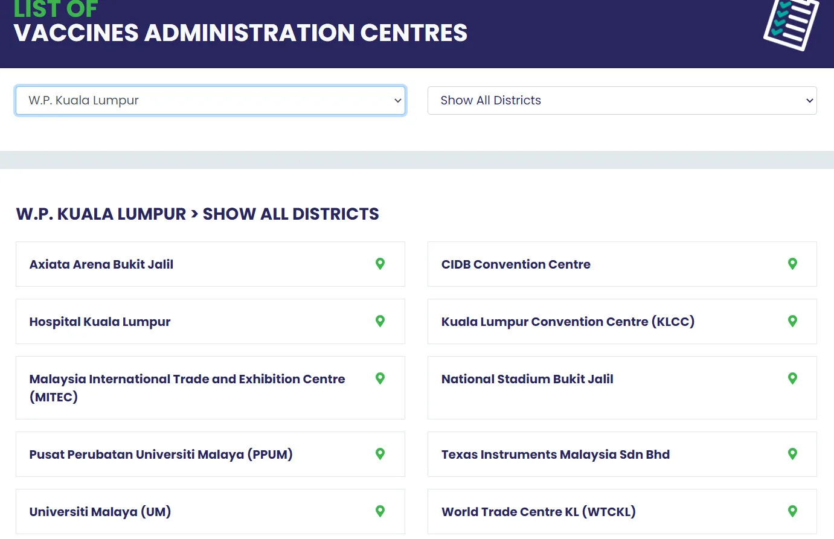Select World Trade Centre KL (WTCKL) name
The width and height of the screenshot is (834, 539).
[538, 512]
